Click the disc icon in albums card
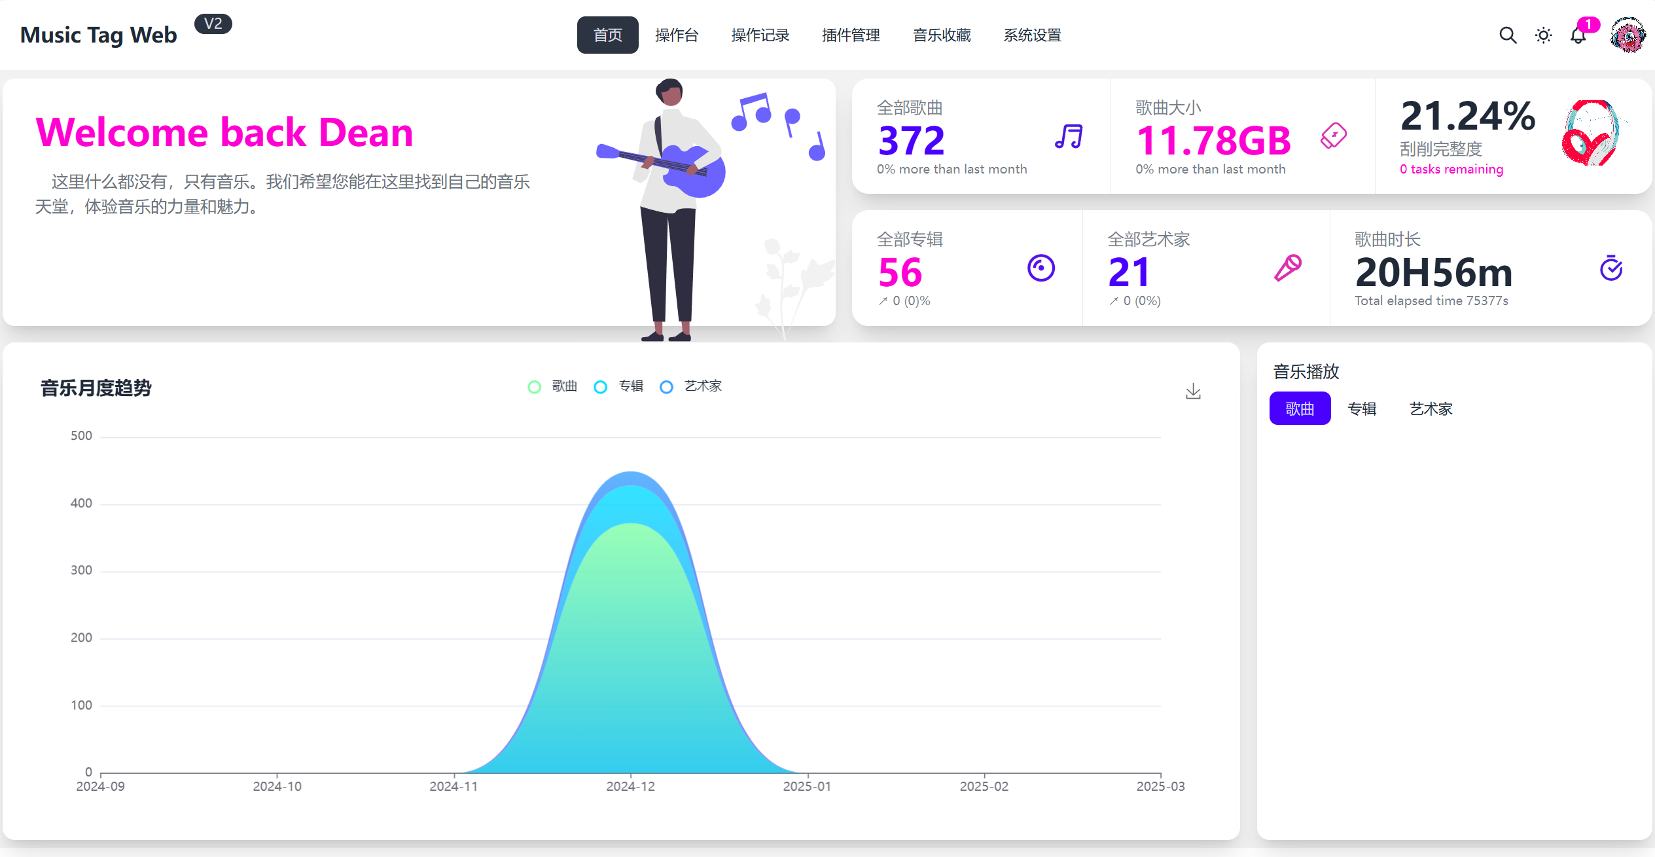This screenshot has height=857, width=1655. 1041,268
